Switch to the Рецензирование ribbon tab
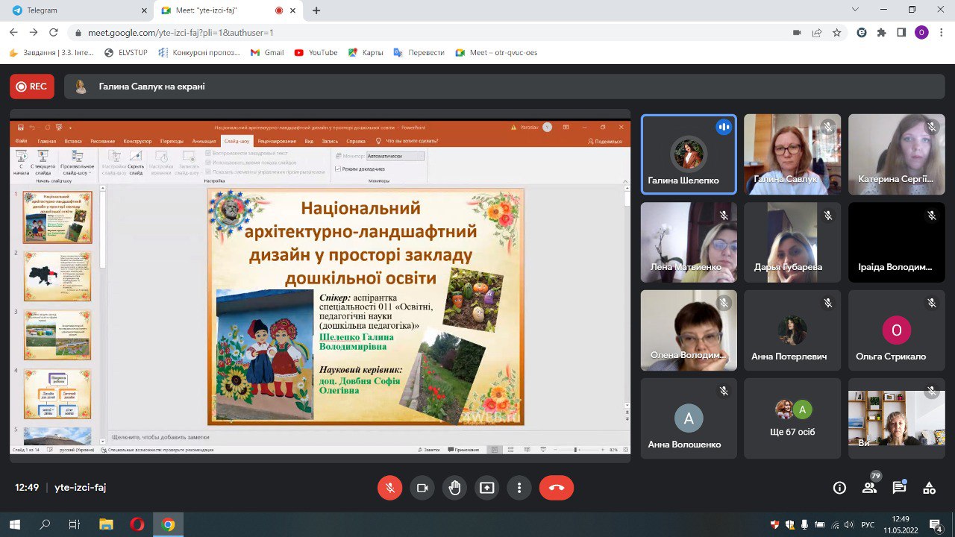The height and width of the screenshot is (537, 955). click(x=278, y=141)
